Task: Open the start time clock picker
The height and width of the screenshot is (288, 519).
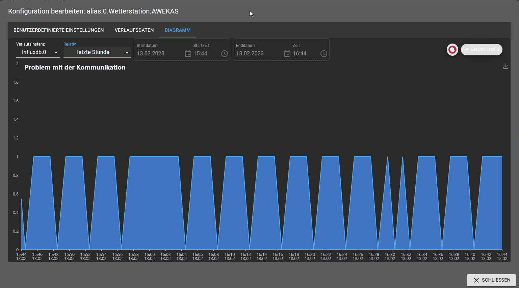Action: [225, 54]
